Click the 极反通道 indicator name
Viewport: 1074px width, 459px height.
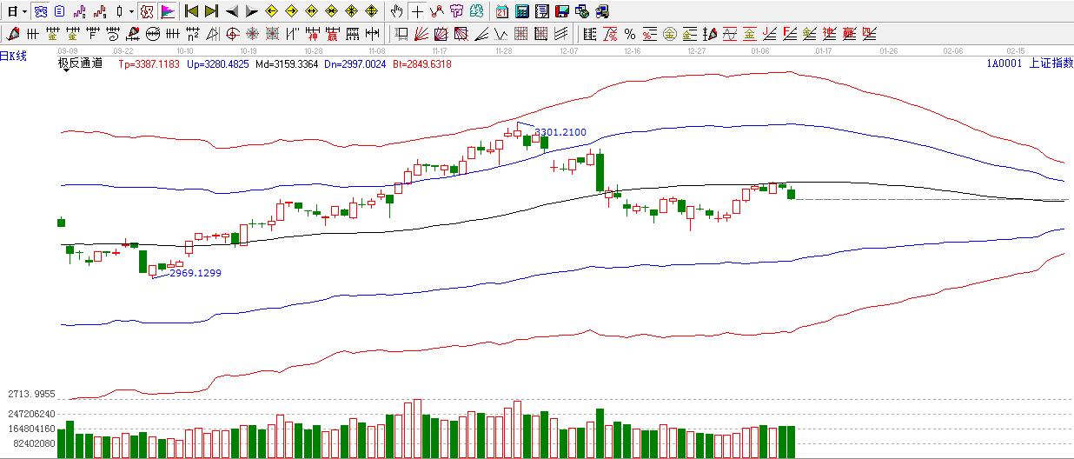(x=80, y=63)
